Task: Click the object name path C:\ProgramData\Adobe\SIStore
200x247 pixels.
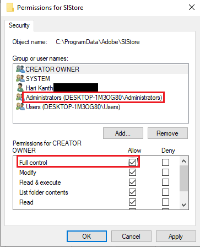Action: point(98,42)
